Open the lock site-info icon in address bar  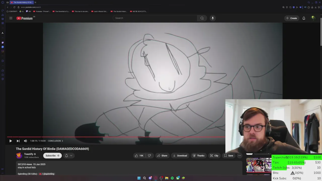(18, 7)
